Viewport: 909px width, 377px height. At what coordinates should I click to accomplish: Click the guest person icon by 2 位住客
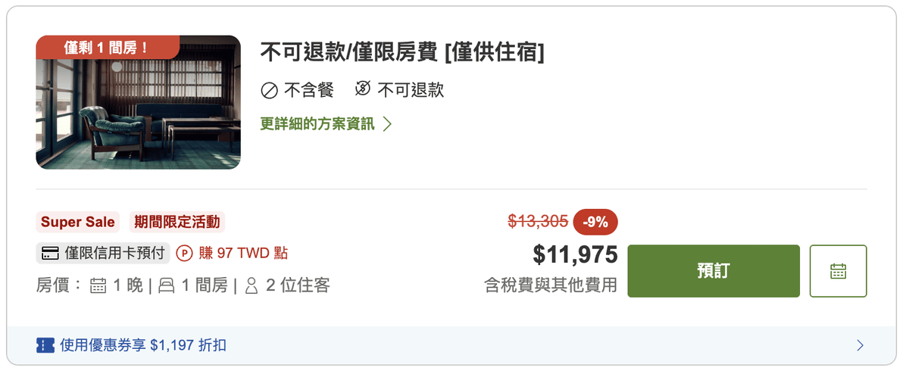click(251, 285)
